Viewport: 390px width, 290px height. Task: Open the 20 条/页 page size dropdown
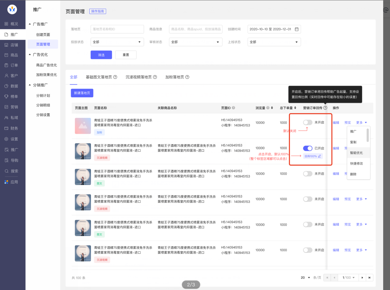click(305, 278)
